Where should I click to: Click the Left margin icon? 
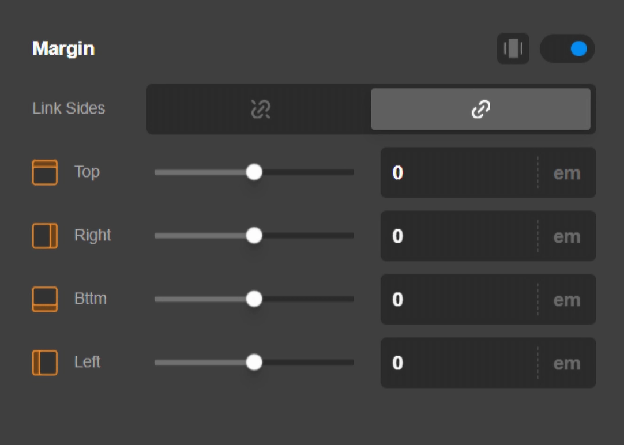tap(44, 363)
